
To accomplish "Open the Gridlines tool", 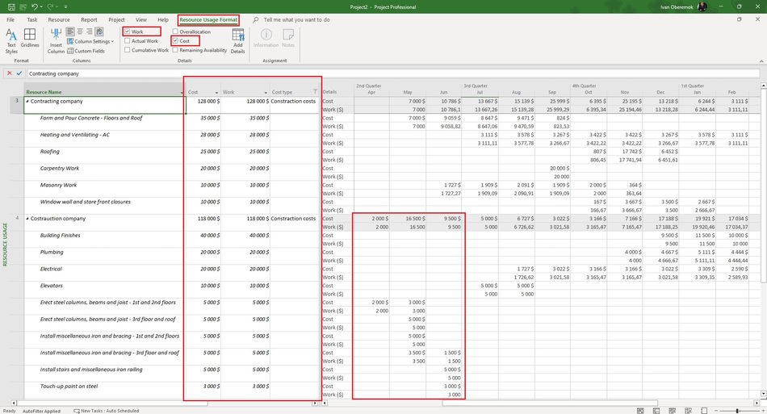I will coord(30,38).
